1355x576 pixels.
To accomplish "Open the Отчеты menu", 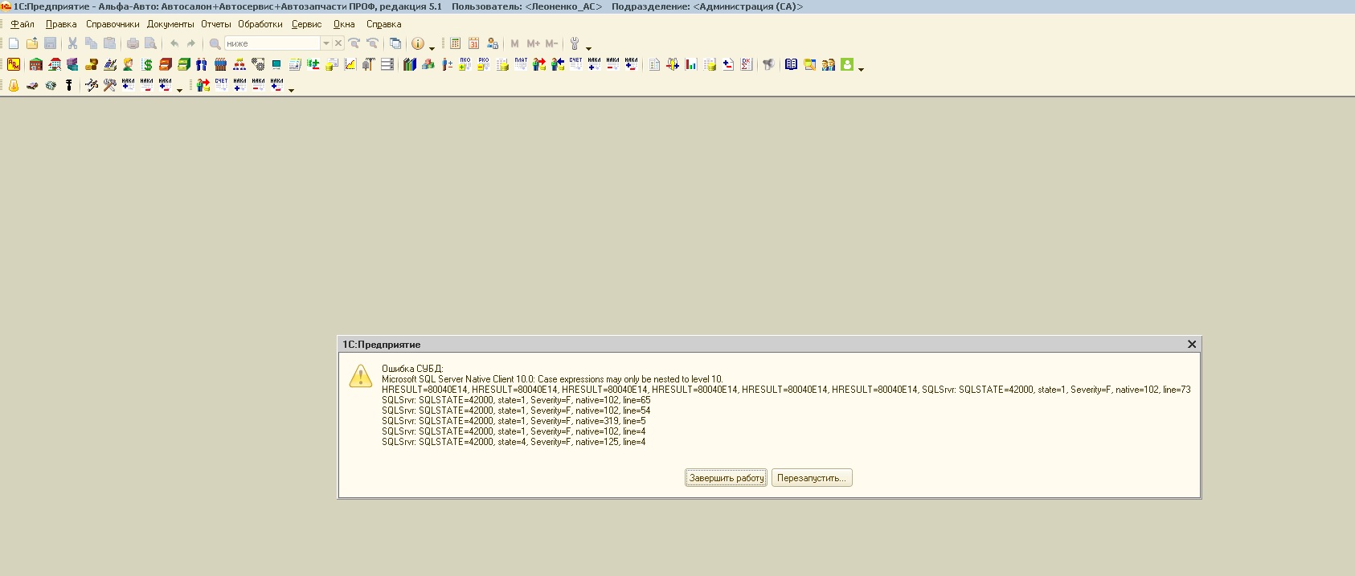I will [216, 24].
